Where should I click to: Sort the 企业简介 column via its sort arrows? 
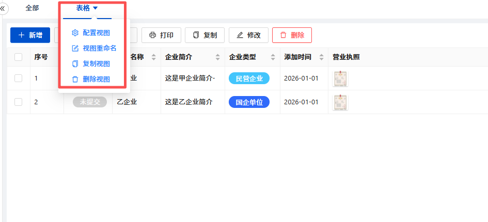pos(217,57)
